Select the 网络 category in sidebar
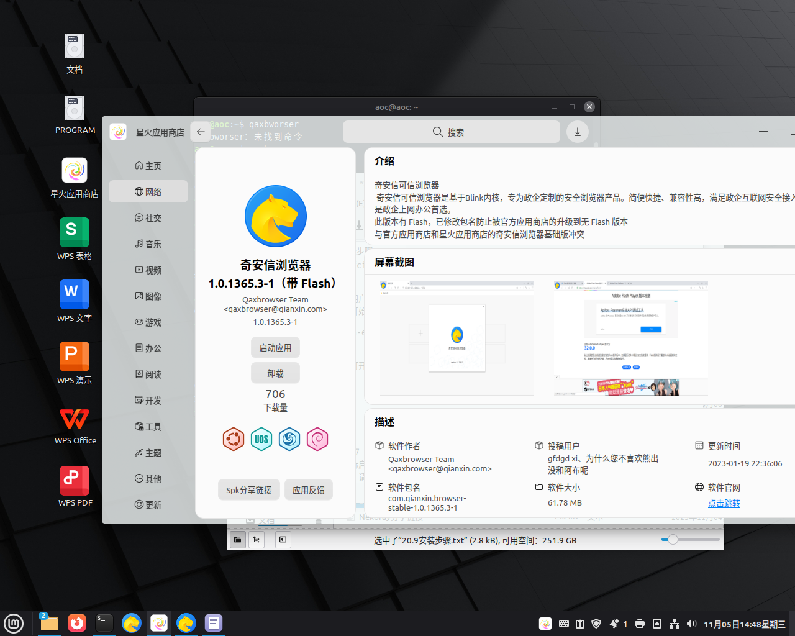The height and width of the screenshot is (636, 795). click(148, 192)
